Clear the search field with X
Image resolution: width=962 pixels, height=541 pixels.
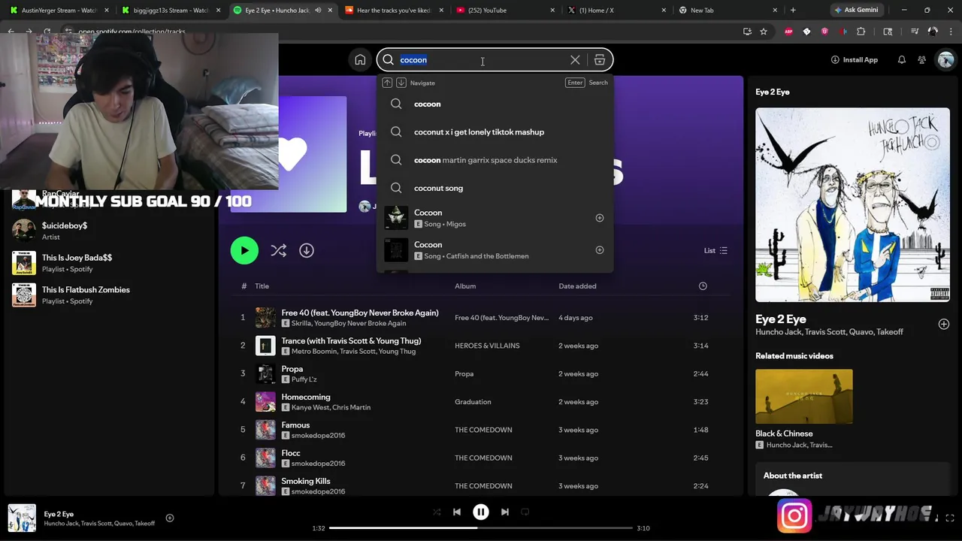(575, 60)
